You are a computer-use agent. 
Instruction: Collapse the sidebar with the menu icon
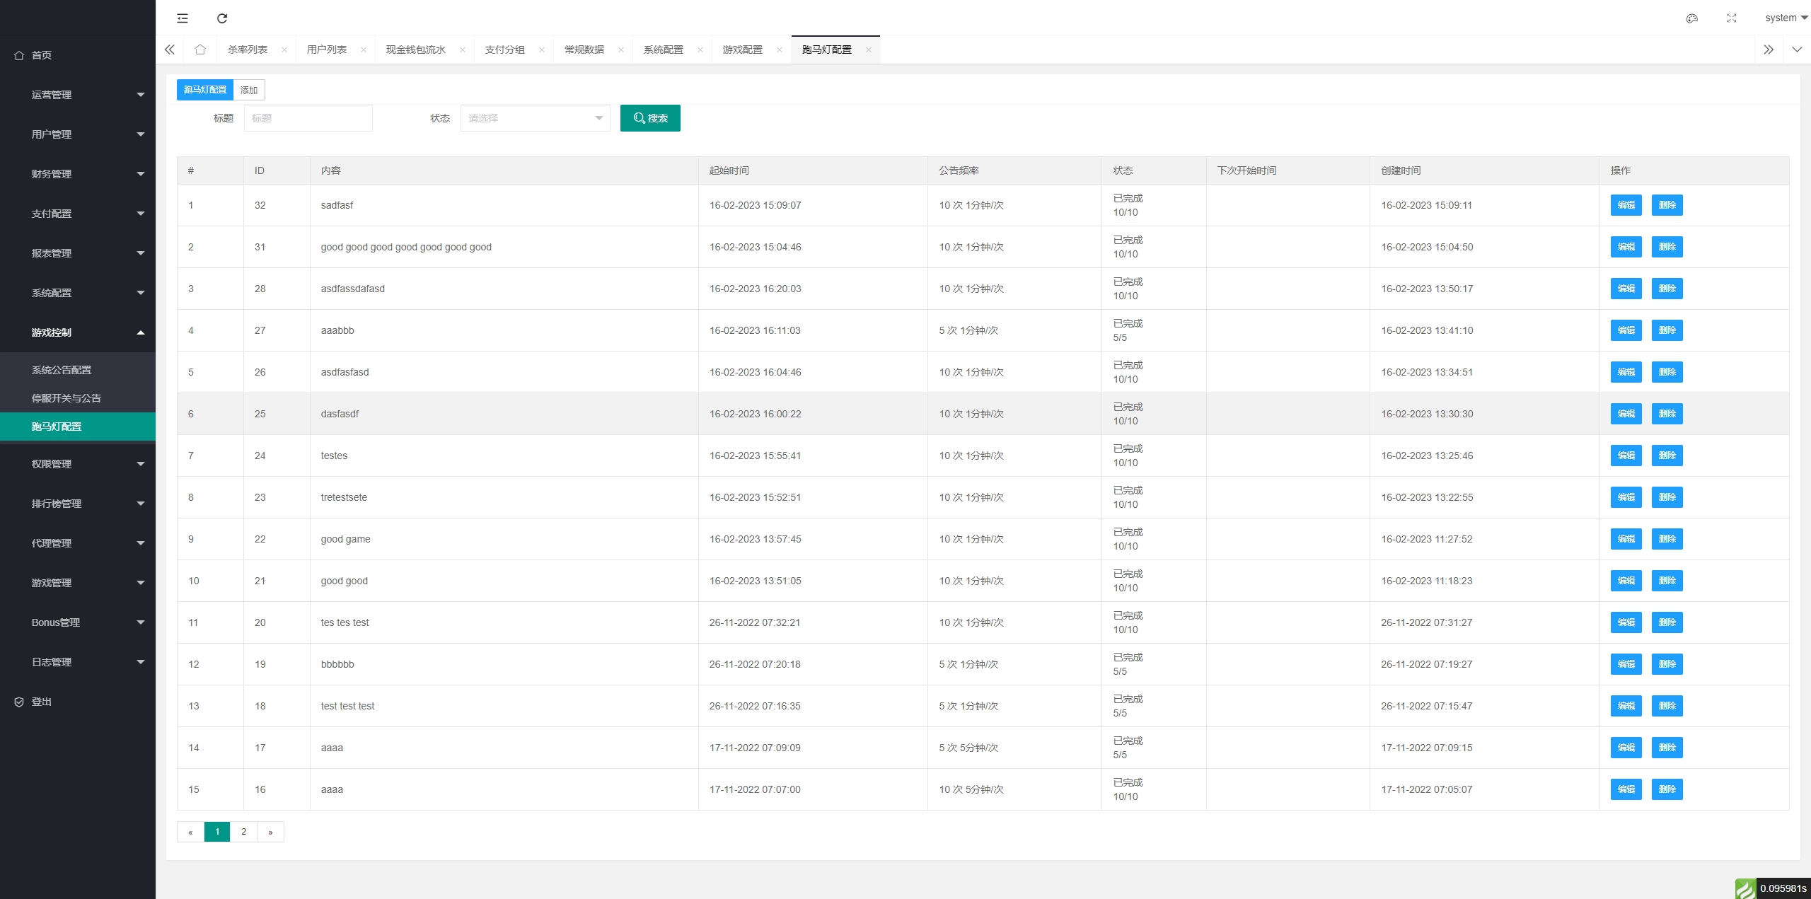pyautogui.click(x=183, y=18)
